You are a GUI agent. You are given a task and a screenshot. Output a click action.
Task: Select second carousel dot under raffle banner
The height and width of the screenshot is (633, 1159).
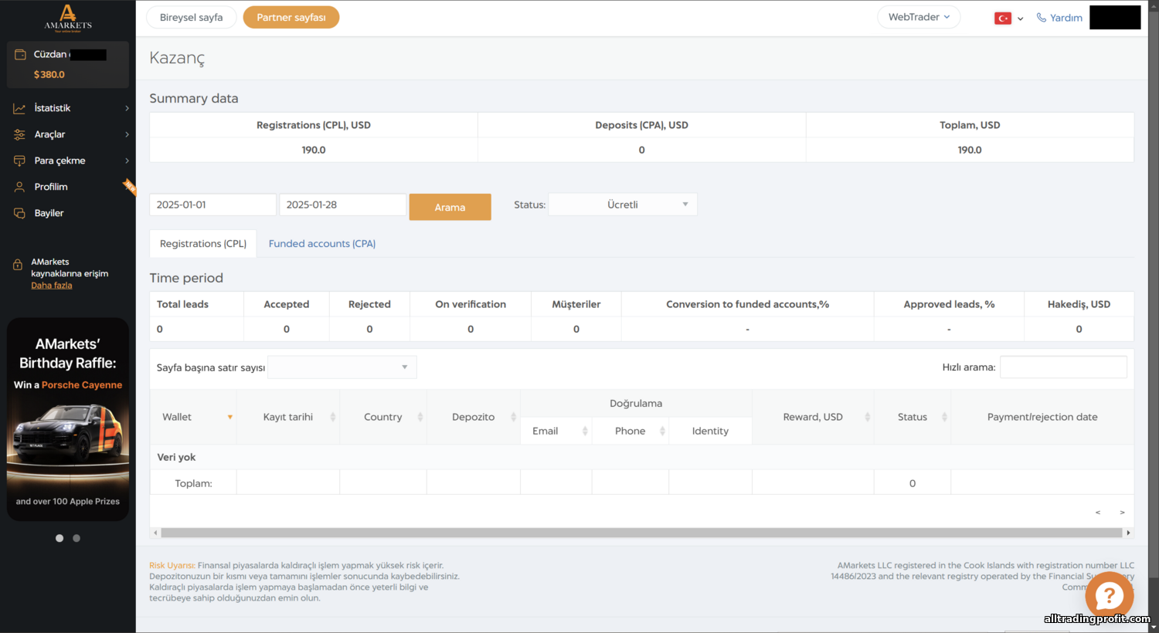click(76, 538)
